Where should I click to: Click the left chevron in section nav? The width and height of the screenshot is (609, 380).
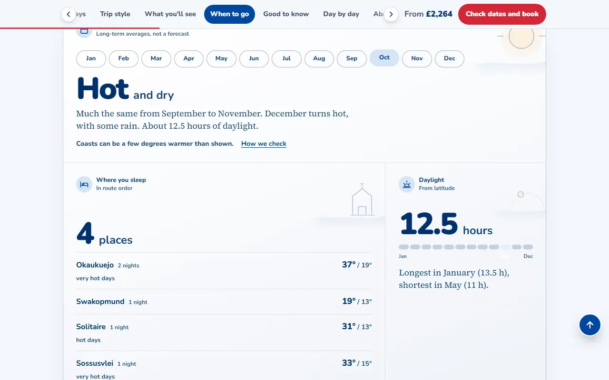click(69, 14)
